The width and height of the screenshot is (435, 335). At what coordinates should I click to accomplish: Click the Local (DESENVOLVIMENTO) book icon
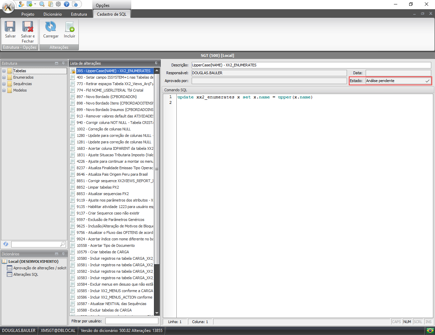click(4, 261)
